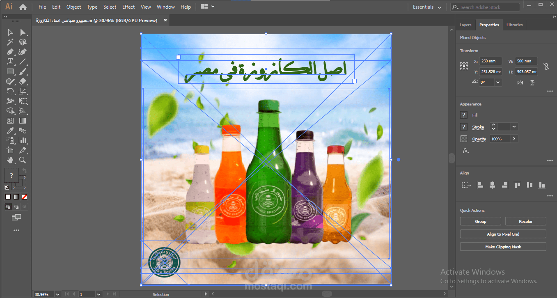
Task: Select the Scale tool
Action: pos(23,91)
